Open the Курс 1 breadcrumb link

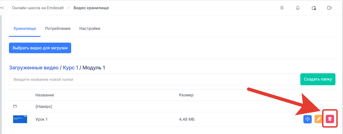[x=71, y=68]
